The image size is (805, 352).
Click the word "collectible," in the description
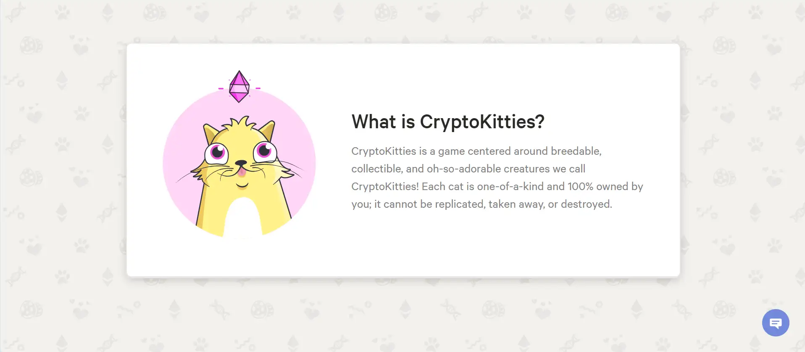377,169
